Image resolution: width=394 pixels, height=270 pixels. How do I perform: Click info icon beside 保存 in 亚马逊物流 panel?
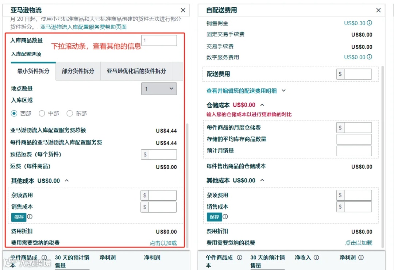tap(30, 216)
